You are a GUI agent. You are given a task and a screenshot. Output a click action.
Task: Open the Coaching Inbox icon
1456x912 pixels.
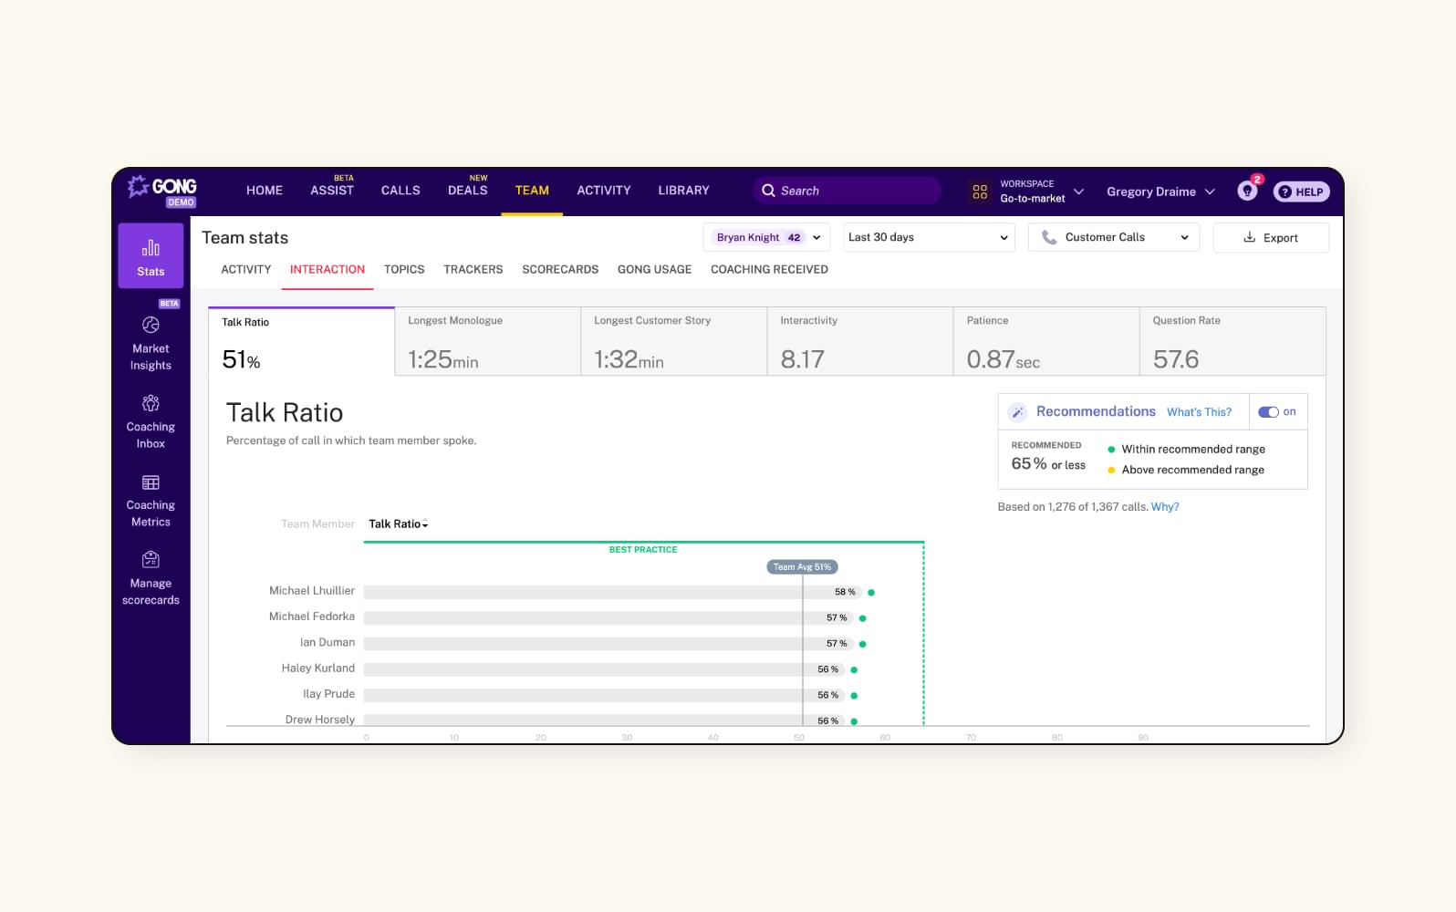[151, 403]
